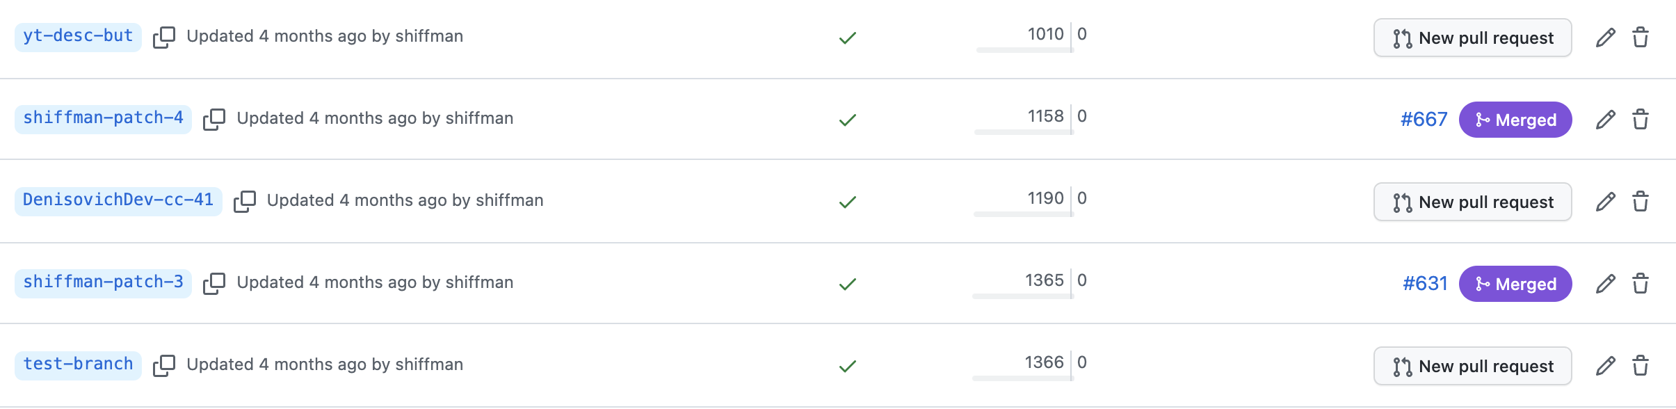View check status for shiffman-patch-4
Image resolution: width=1676 pixels, height=409 pixels.
[x=847, y=119]
